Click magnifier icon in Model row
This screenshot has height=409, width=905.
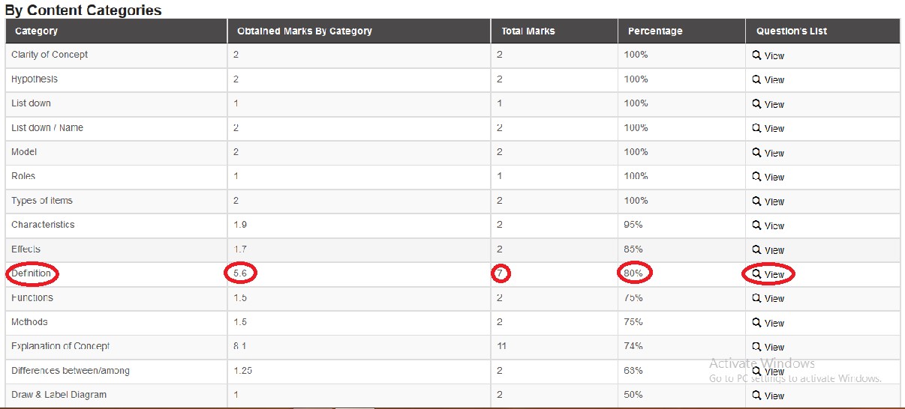point(756,153)
